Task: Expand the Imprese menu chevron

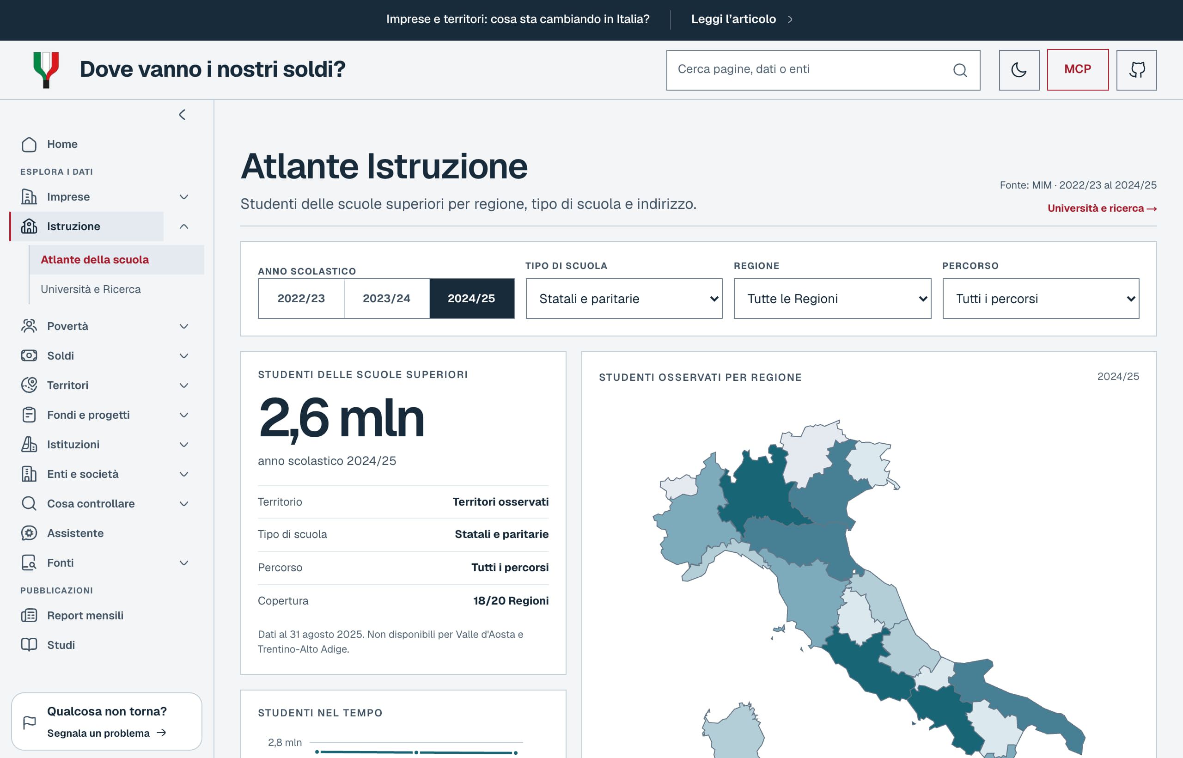Action: pyautogui.click(x=184, y=197)
